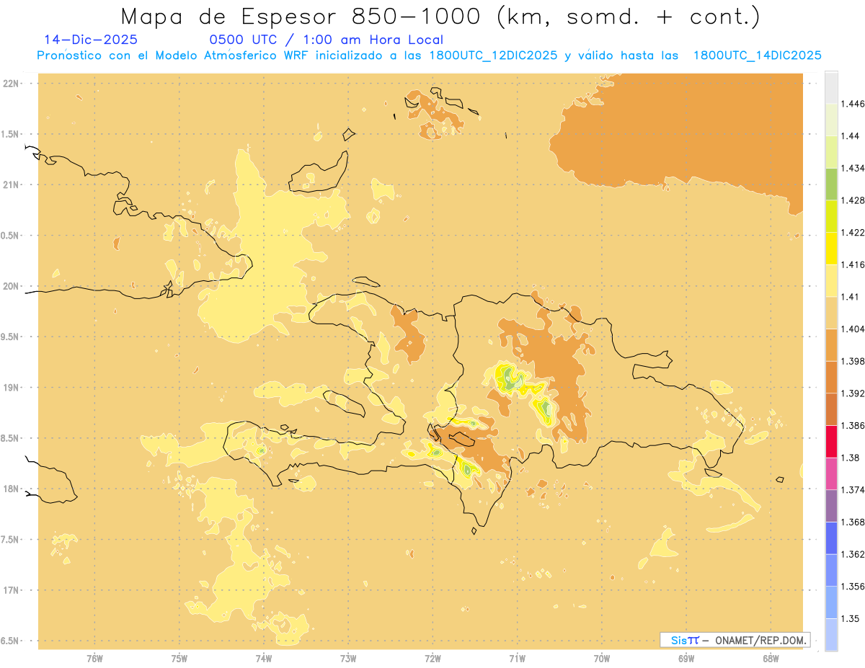This screenshot has width=865, height=668.
Task: Click the "1.35" value on the color scale
Action: pyautogui.click(x=850, y=618)
